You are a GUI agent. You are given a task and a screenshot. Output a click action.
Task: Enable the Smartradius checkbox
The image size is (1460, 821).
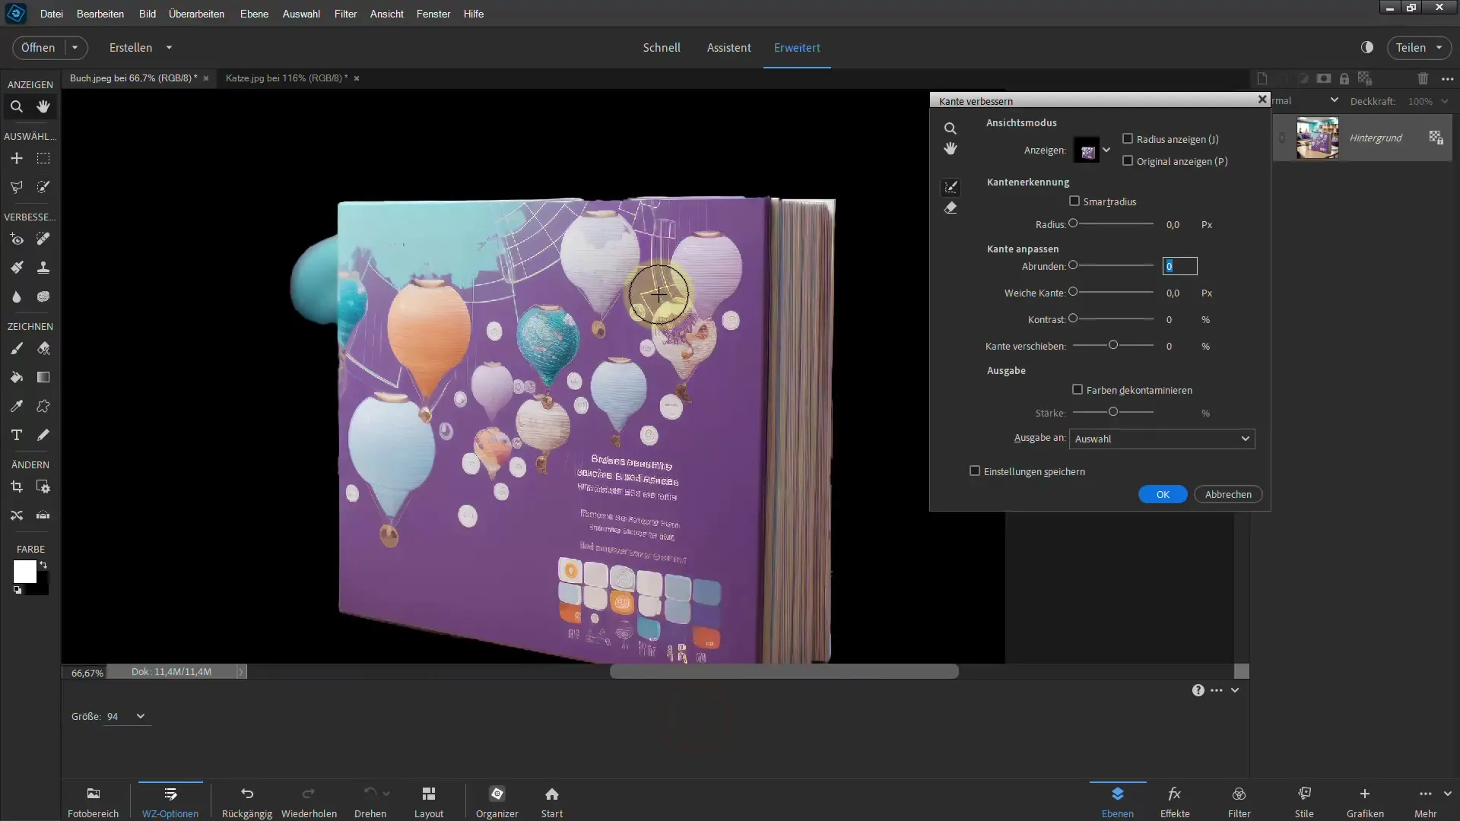click(1074, 201)
